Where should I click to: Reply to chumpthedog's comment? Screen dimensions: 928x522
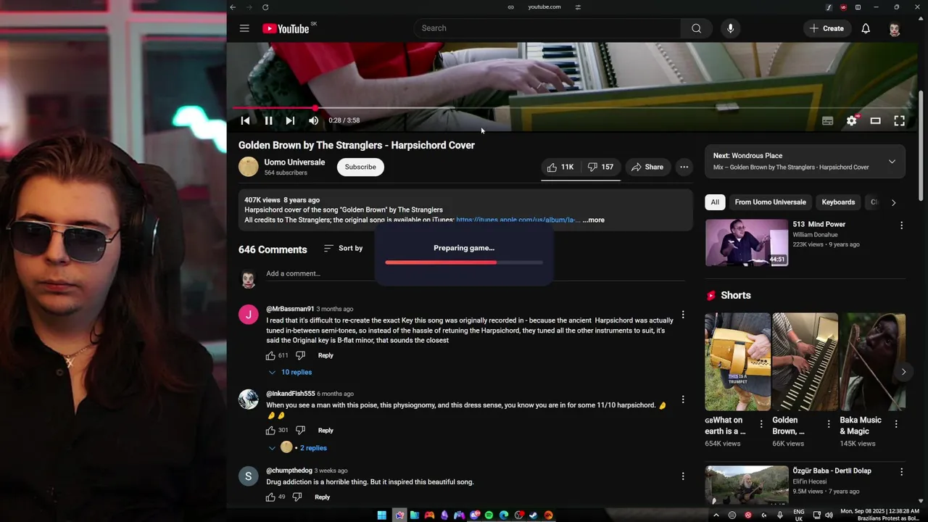(322, 497)
